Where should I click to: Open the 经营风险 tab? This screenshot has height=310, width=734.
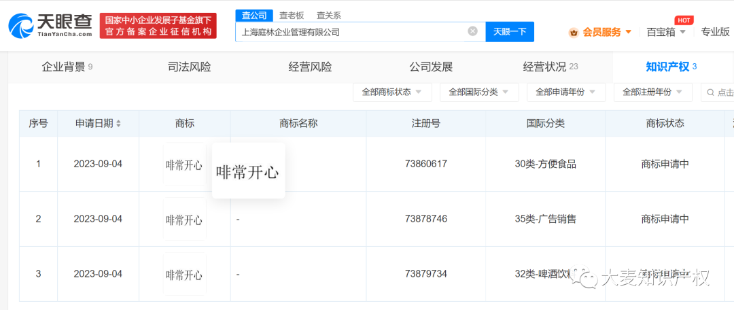[x=310, y=67]
